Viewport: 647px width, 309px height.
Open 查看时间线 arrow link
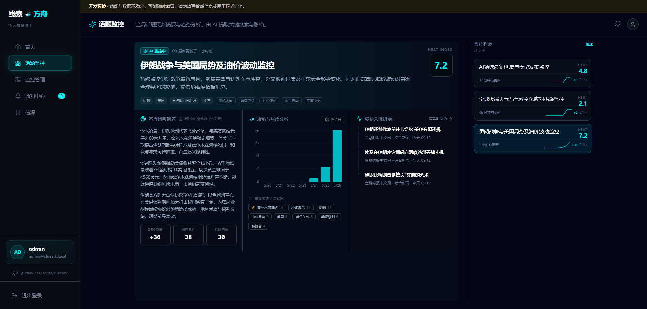(x=440, y=119)
